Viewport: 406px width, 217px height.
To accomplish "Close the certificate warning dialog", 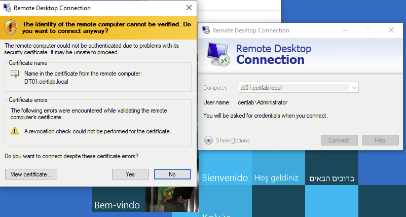I will (x=189, y=8).
